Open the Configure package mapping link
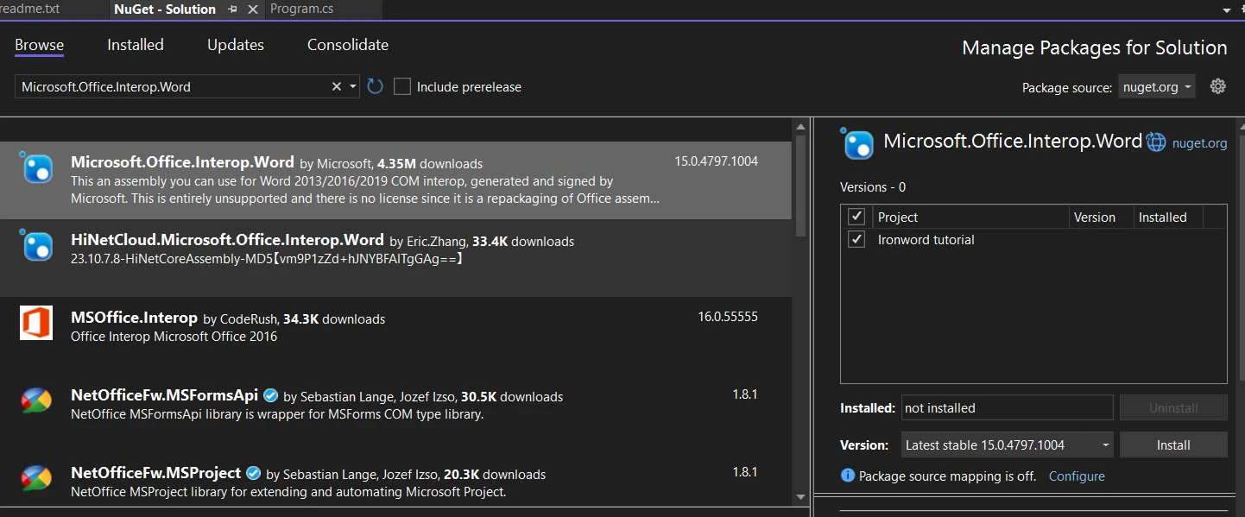The image size is (1245, 517). 1076,476
